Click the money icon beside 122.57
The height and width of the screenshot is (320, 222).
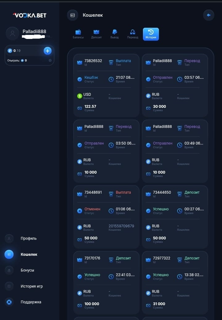point(80,108)
